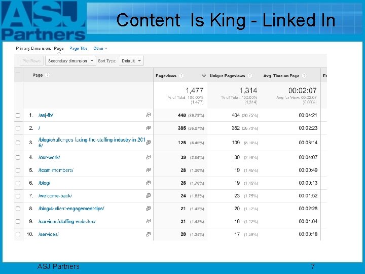The image size is (365, 274).
Task: Tick the checkbox for /team-members/ row
Action: click(18, 170)
